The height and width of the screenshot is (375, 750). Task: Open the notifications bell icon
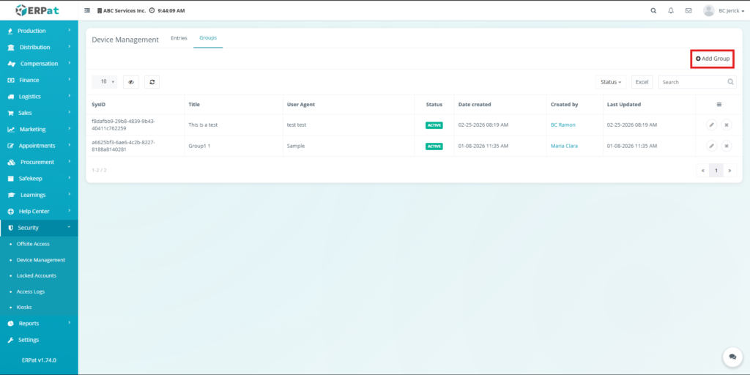coord(671,11)
